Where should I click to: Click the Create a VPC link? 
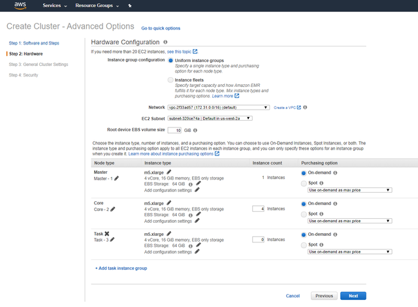point(285,108)
